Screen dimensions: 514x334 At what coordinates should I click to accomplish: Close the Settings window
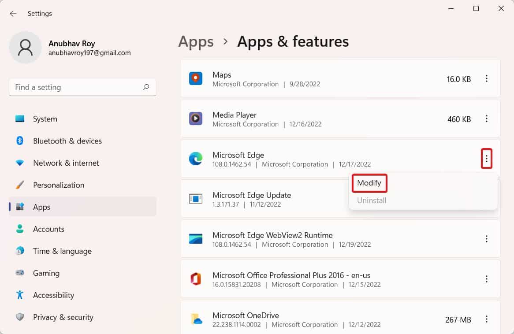click(501, 8)
